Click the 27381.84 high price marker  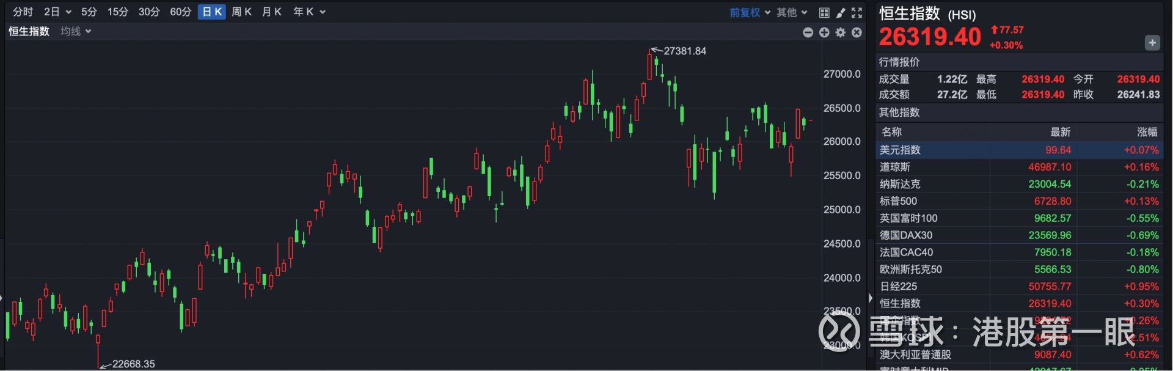tap(684, 51)
